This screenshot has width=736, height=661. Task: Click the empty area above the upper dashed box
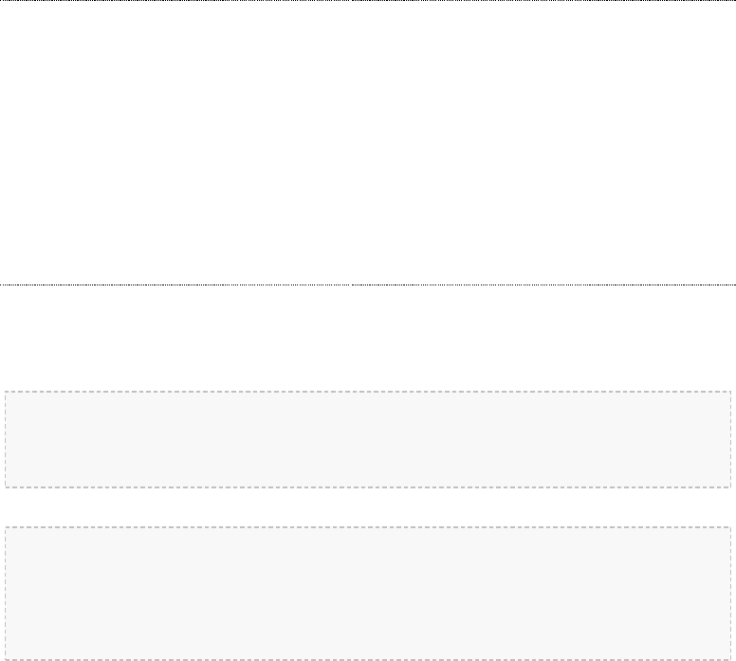point(368,338)
